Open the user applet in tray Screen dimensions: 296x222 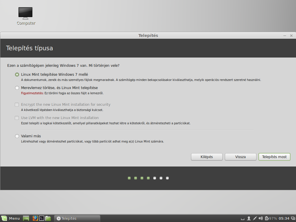pos(249,219)
